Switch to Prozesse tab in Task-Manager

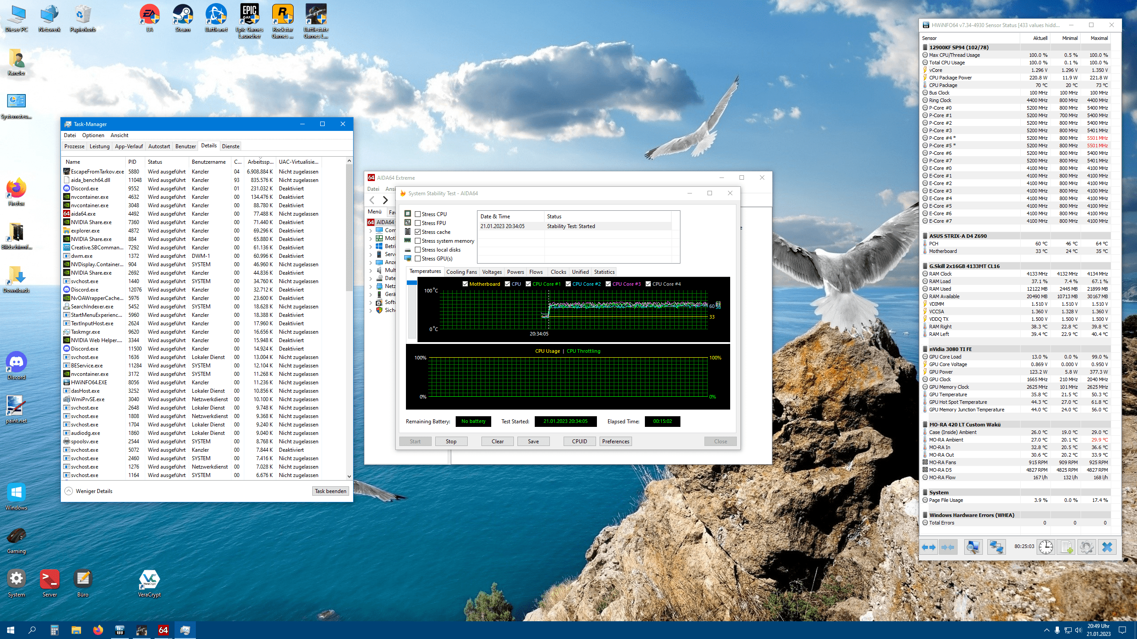[74, 146]
